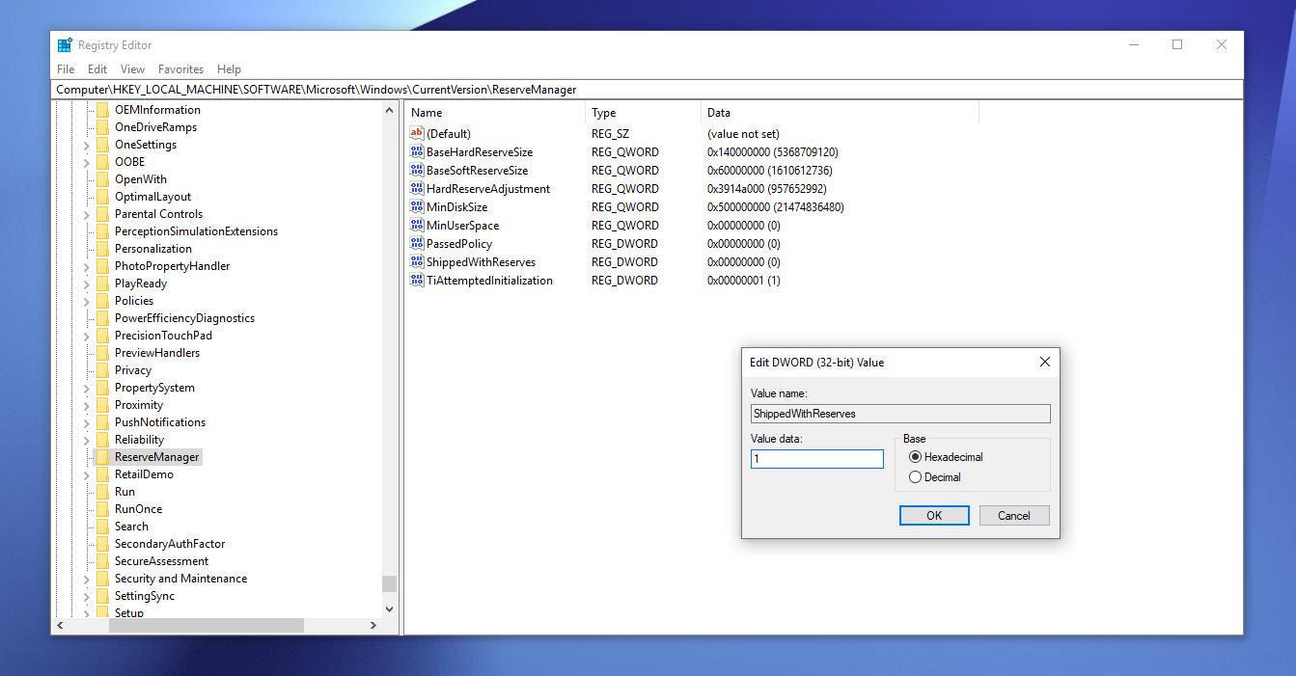The height and width of the screenshot is (676, 1296).
Task: Click the tree pane scroll-right arrow
Action: [x=373, y=625]
